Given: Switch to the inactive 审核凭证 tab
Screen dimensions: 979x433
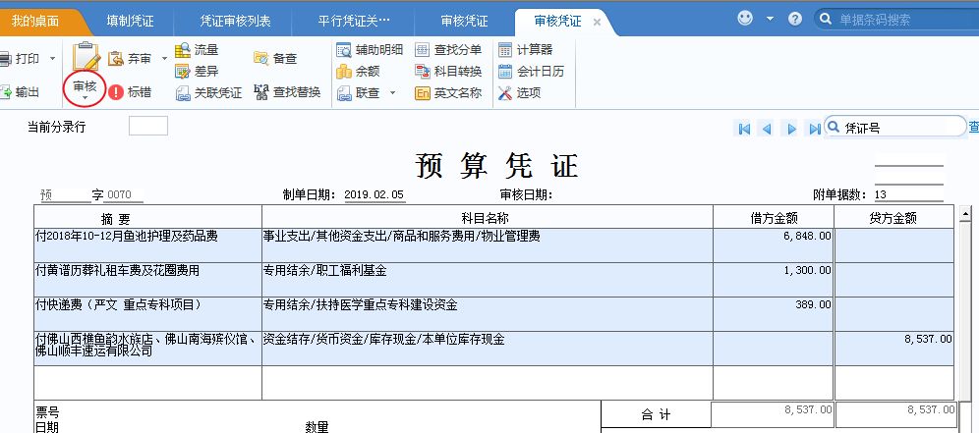Looking at the screenshot, I should pyautogui.click(x=464, y=22).
